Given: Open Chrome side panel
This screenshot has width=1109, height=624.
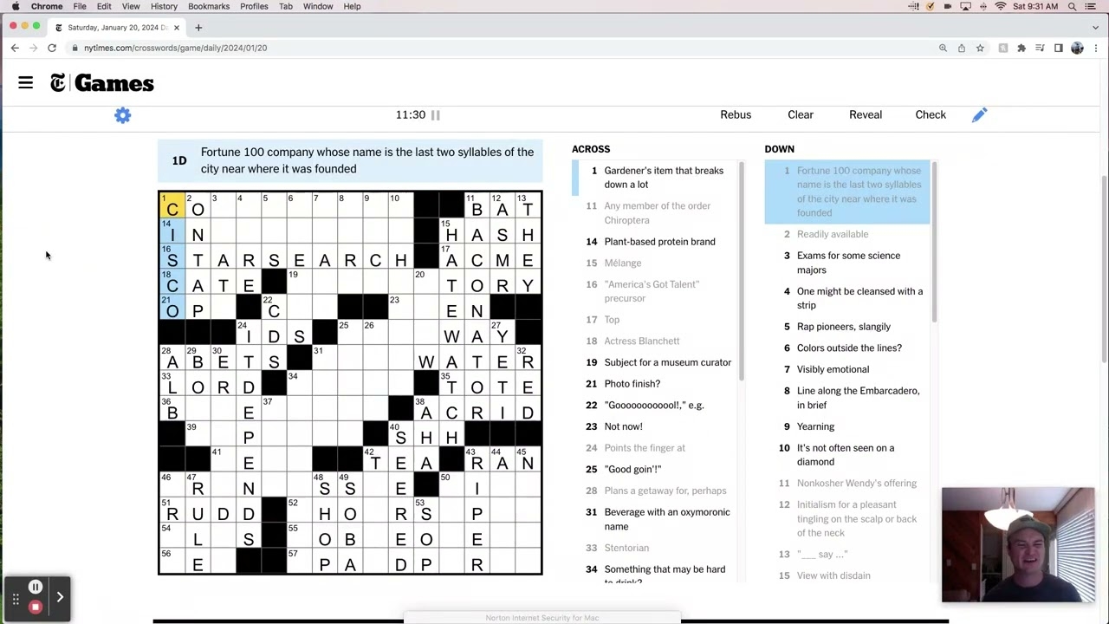Looking at the screenshot, I should (1058, 48).
